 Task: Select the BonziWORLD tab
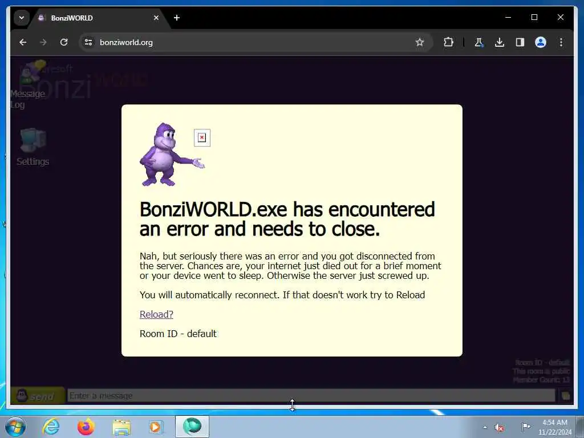[x=99, y=18]
